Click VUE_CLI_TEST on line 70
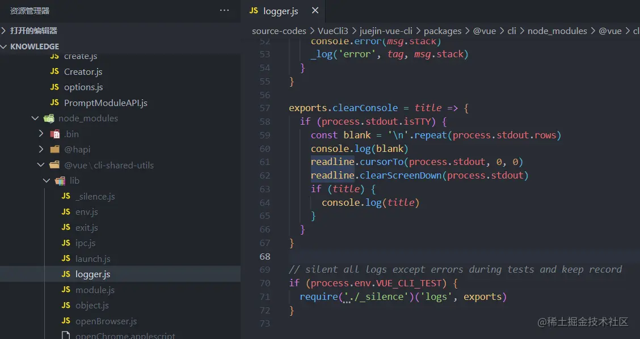 click(409, 283)
